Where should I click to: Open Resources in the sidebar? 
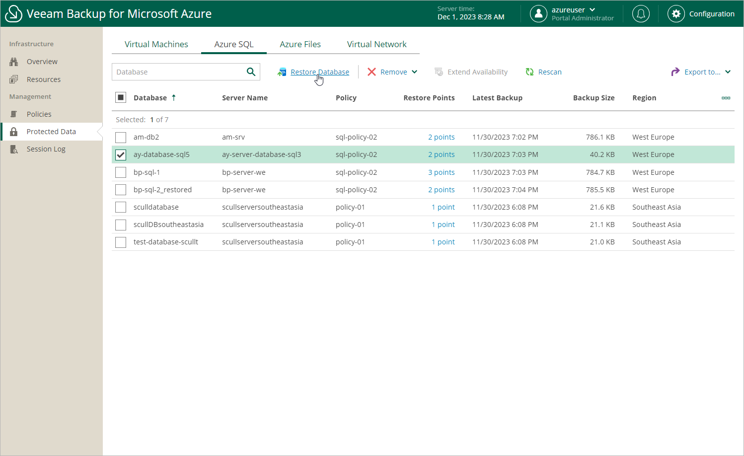pyautogui.click(x=44, y=79)
